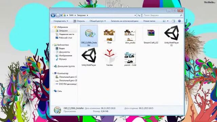Screen dimensions: 217x122
Task: Click the change view icon
Action: click(164, 21)
